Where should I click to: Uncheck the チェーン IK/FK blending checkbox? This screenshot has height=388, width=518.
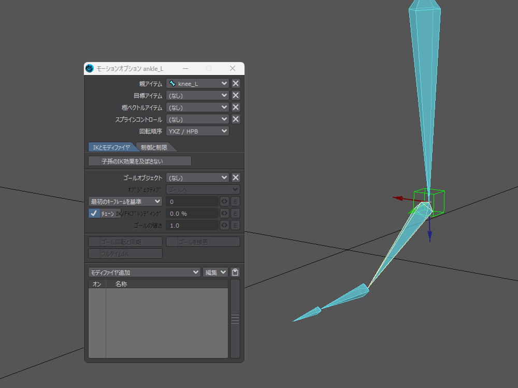click(94, 213)
